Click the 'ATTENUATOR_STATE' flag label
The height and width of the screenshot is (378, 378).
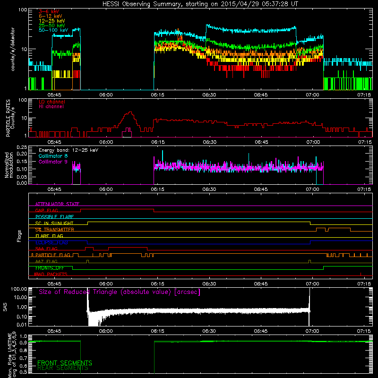click(57, 204)
